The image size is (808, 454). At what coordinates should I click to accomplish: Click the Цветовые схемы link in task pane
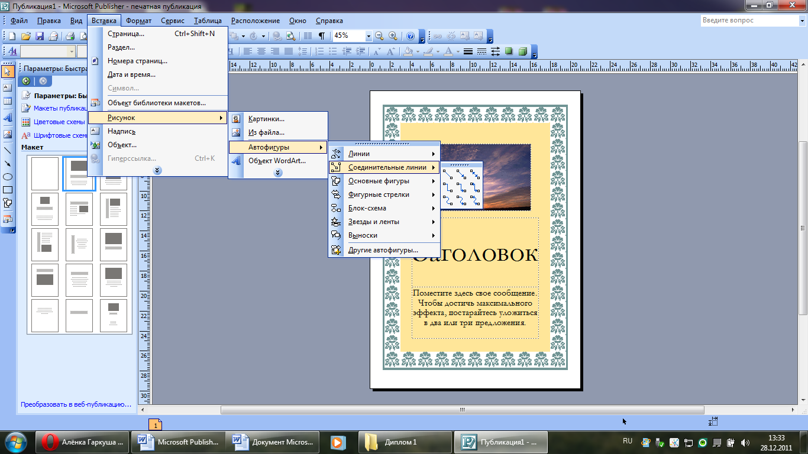pyautogui.click(x=59, y=122)
